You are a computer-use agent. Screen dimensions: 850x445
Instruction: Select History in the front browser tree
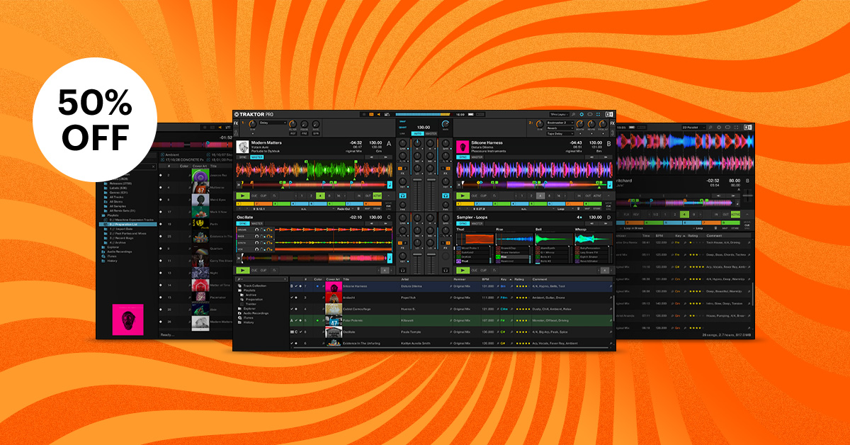(x=248, y=322)
